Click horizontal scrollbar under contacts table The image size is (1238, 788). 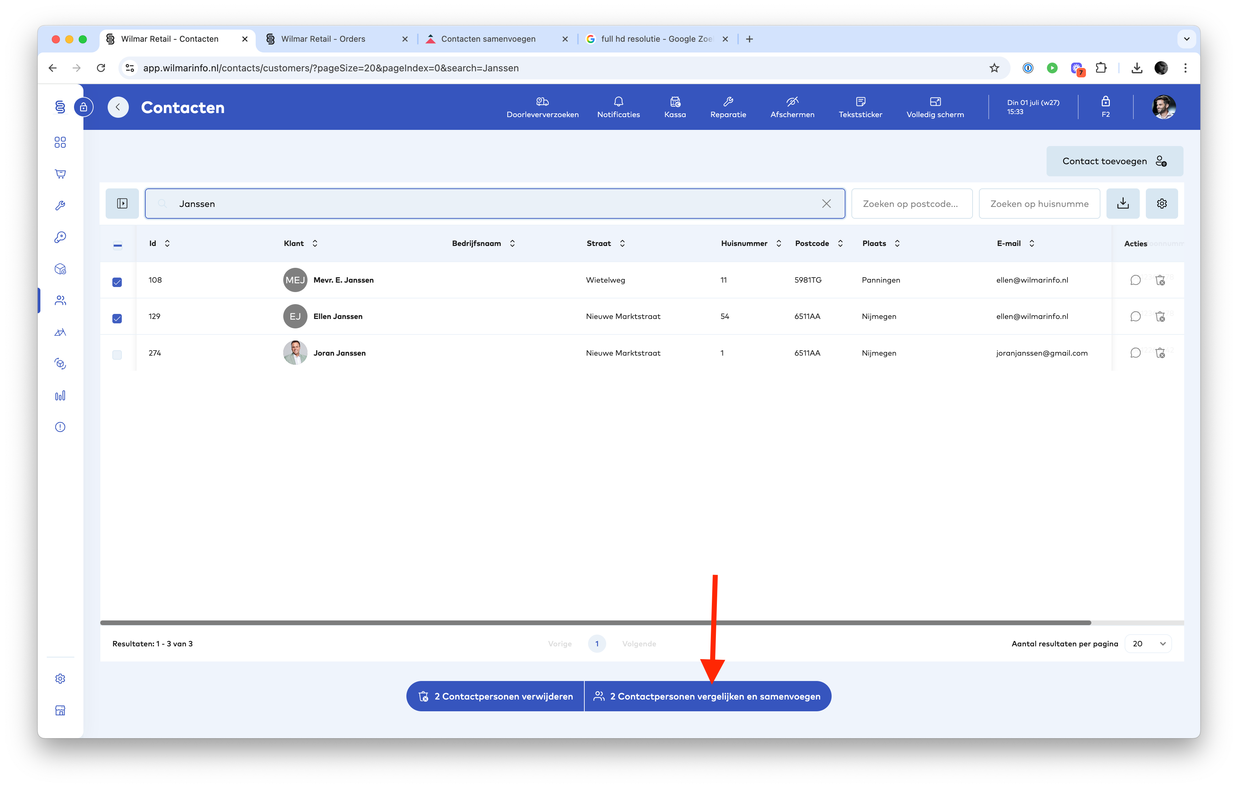595,622
